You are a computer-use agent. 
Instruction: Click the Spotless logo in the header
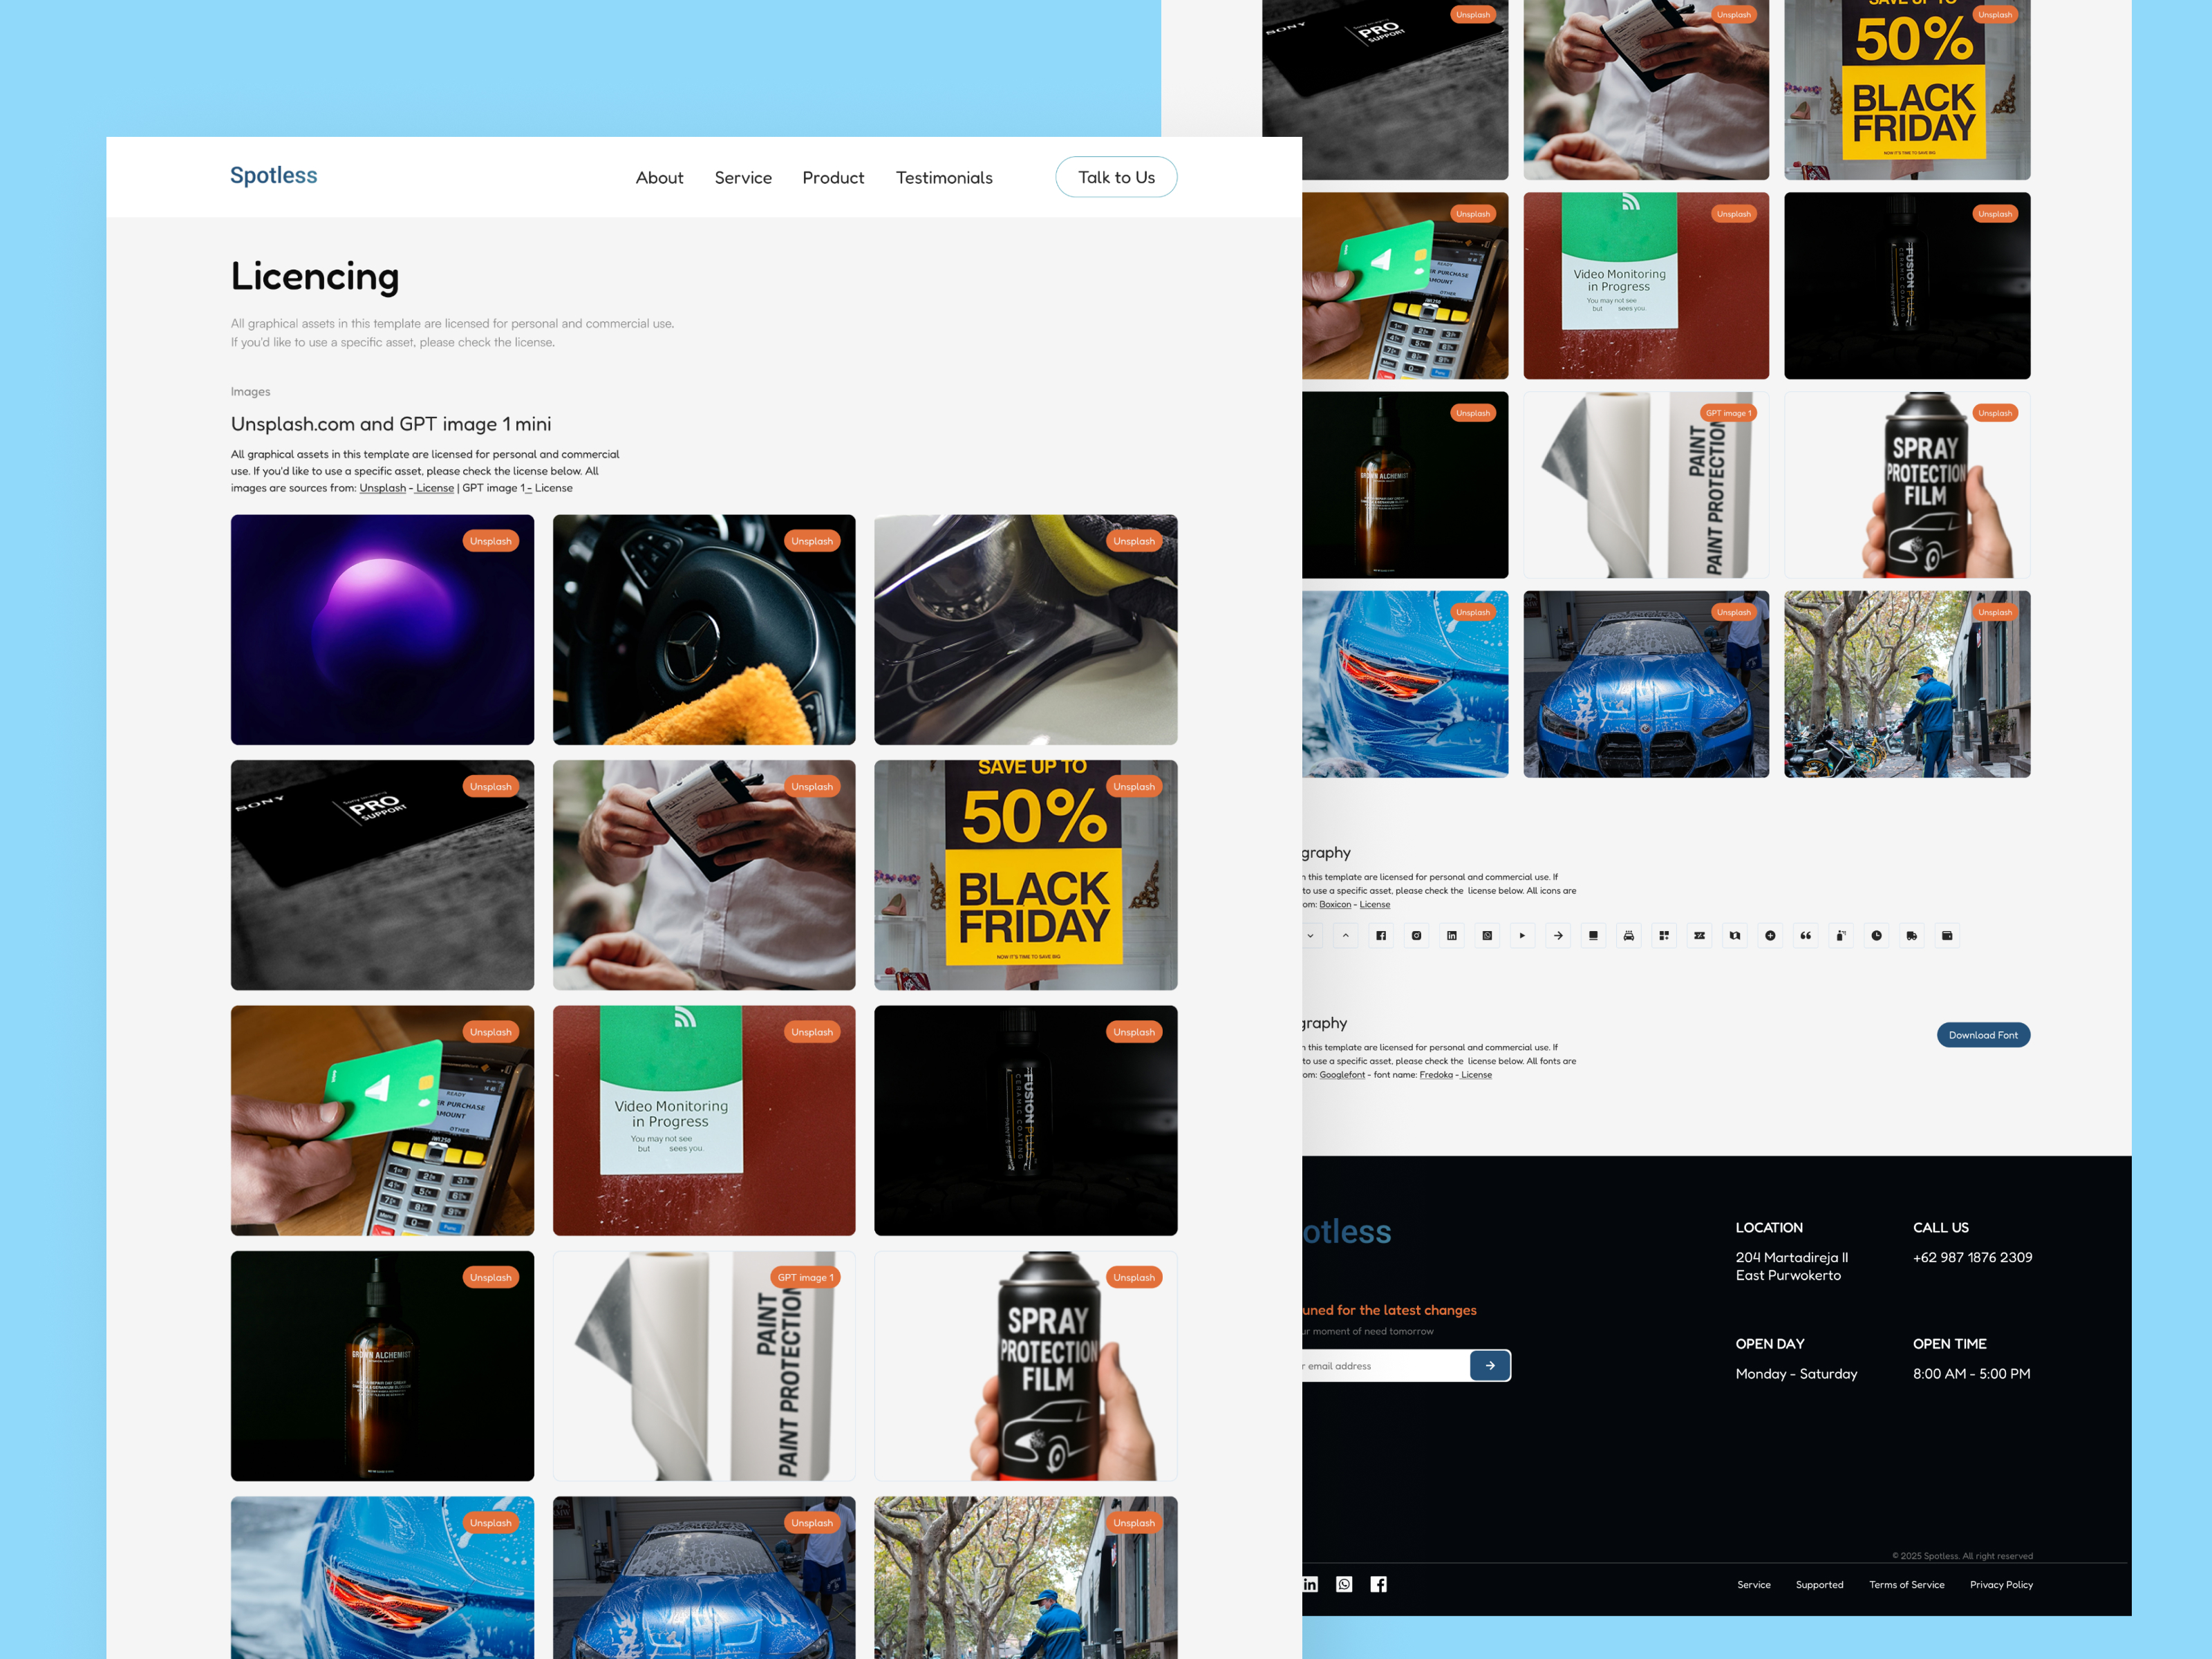tap(273, 175)
